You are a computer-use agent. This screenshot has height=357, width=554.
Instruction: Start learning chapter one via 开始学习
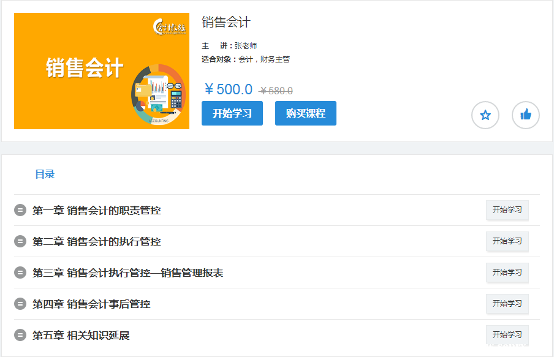click(507, 210)
